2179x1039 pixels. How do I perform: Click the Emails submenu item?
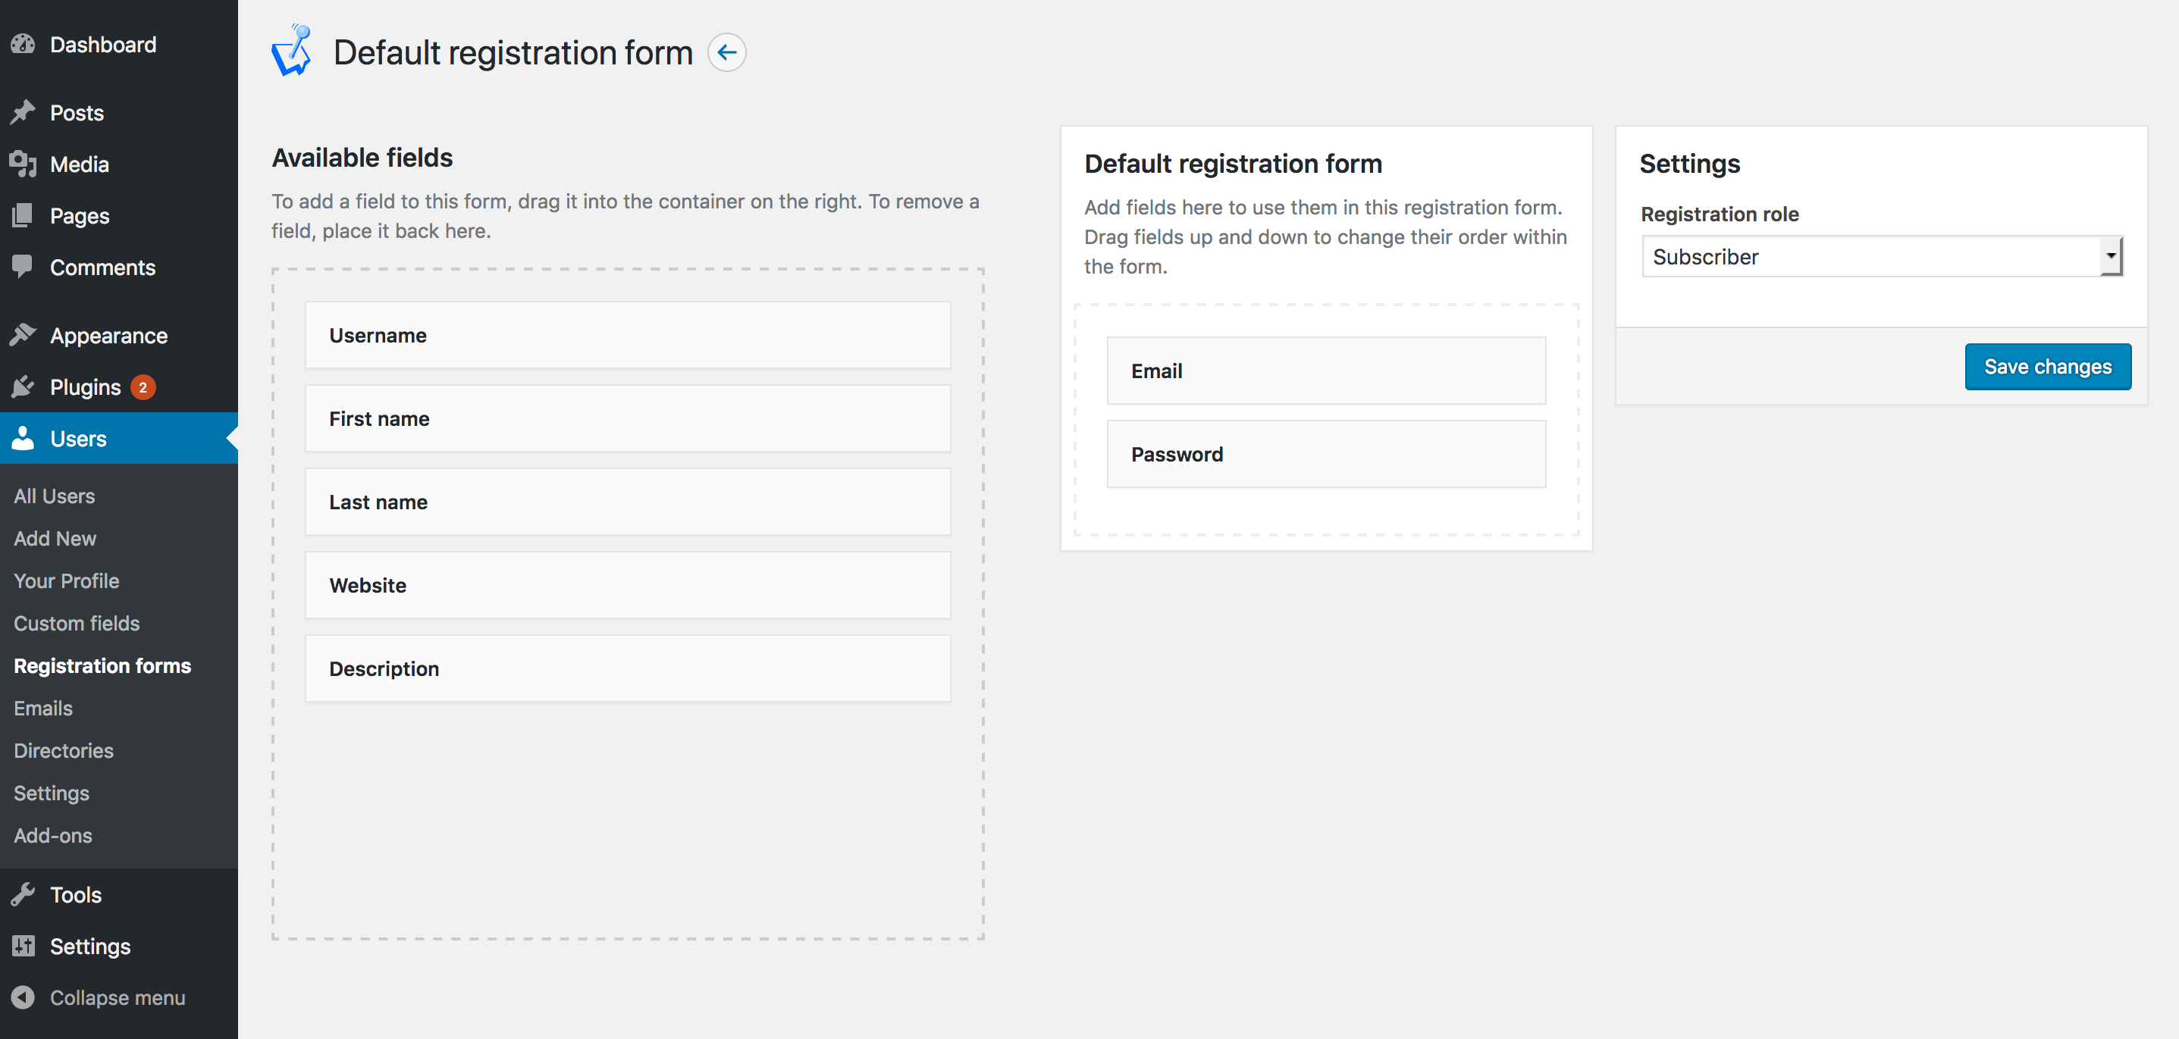[43, 707]
